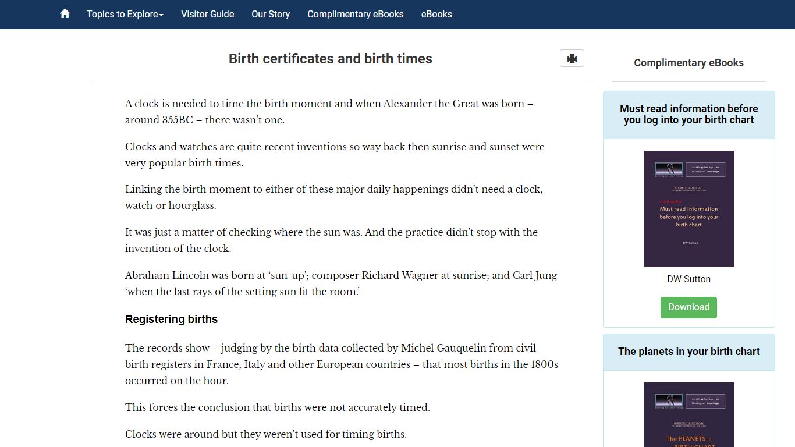The height and width of the screenshot is (447, 795).
Task: Select 'Must read information before you log into' card heading
Action: click(689, 114)
